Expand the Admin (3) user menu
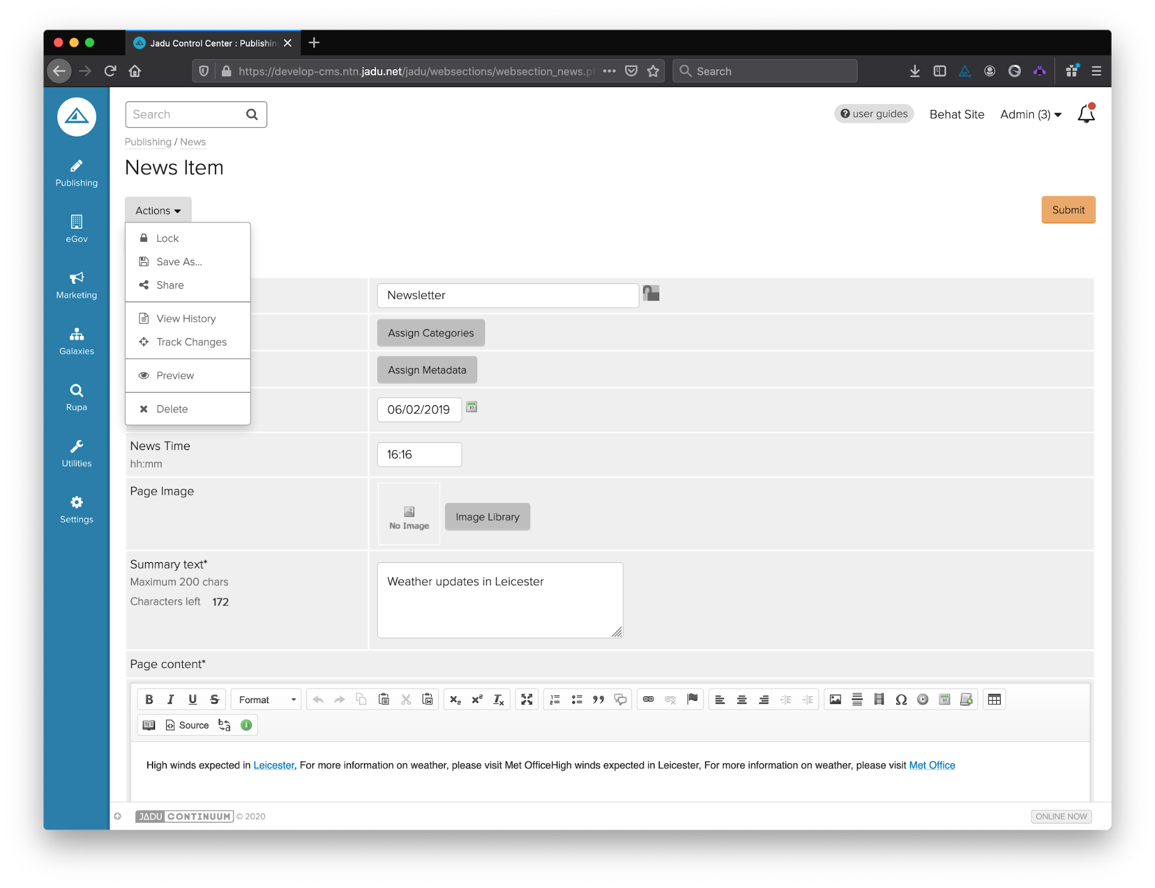This screenshot has width=1155, height=888. (x=1031, y=114)
